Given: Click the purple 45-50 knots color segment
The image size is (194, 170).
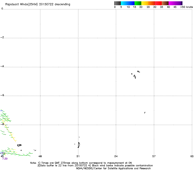Looking at the screenshot, I should coord(179,3).
